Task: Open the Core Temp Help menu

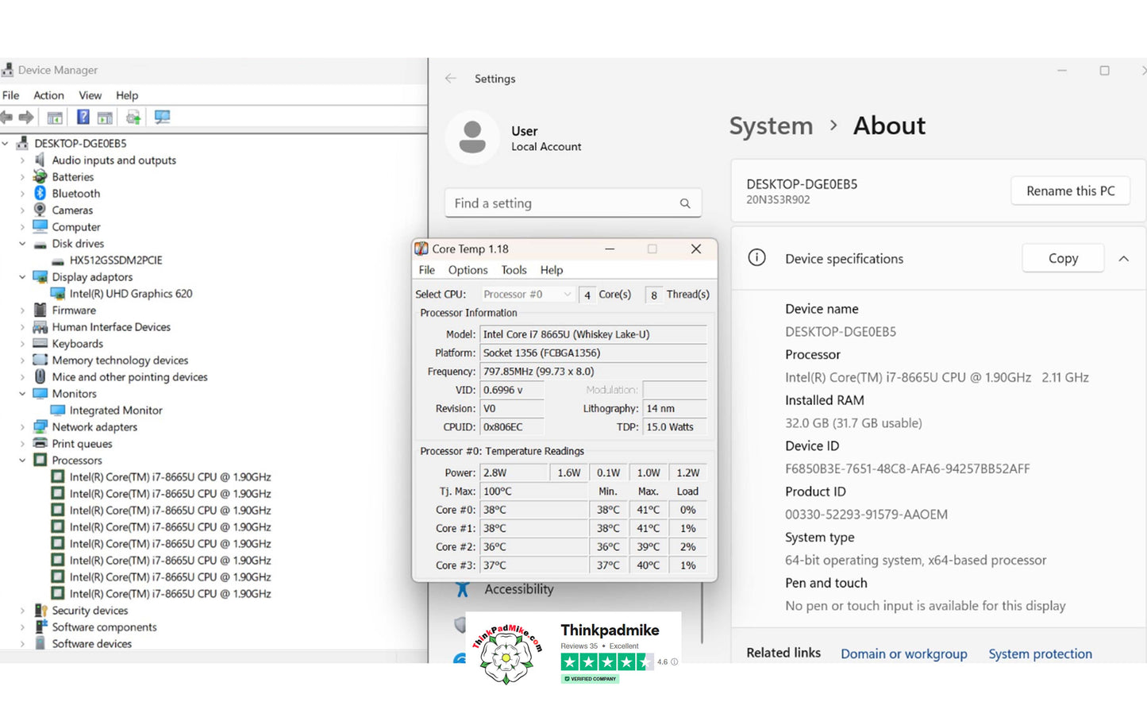Action: (x=552, y=270)
